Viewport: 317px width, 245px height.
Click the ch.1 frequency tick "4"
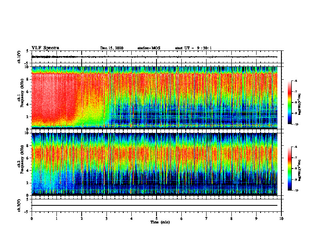(28, 104)
